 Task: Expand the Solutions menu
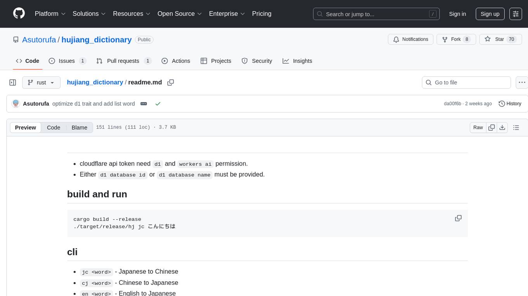[89, 14]
